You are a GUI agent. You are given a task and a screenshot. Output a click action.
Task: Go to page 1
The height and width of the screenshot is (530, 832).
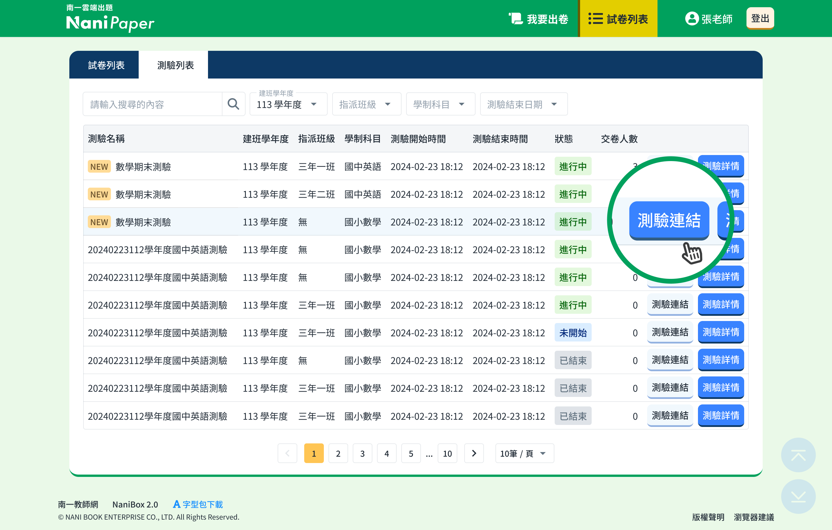pyautogui.click(x=314, y=453)
